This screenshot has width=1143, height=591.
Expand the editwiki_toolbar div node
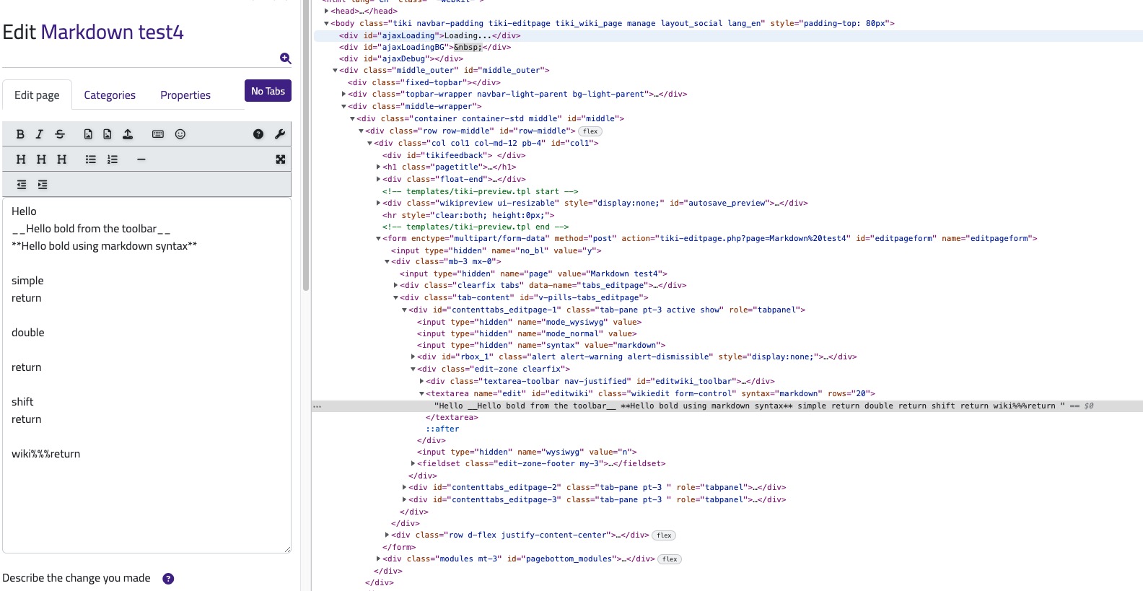pos(421,381)
